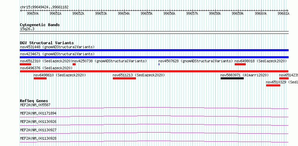
Task: Select the nsv6511213 red variant bar
Action: tap(124, 78)
